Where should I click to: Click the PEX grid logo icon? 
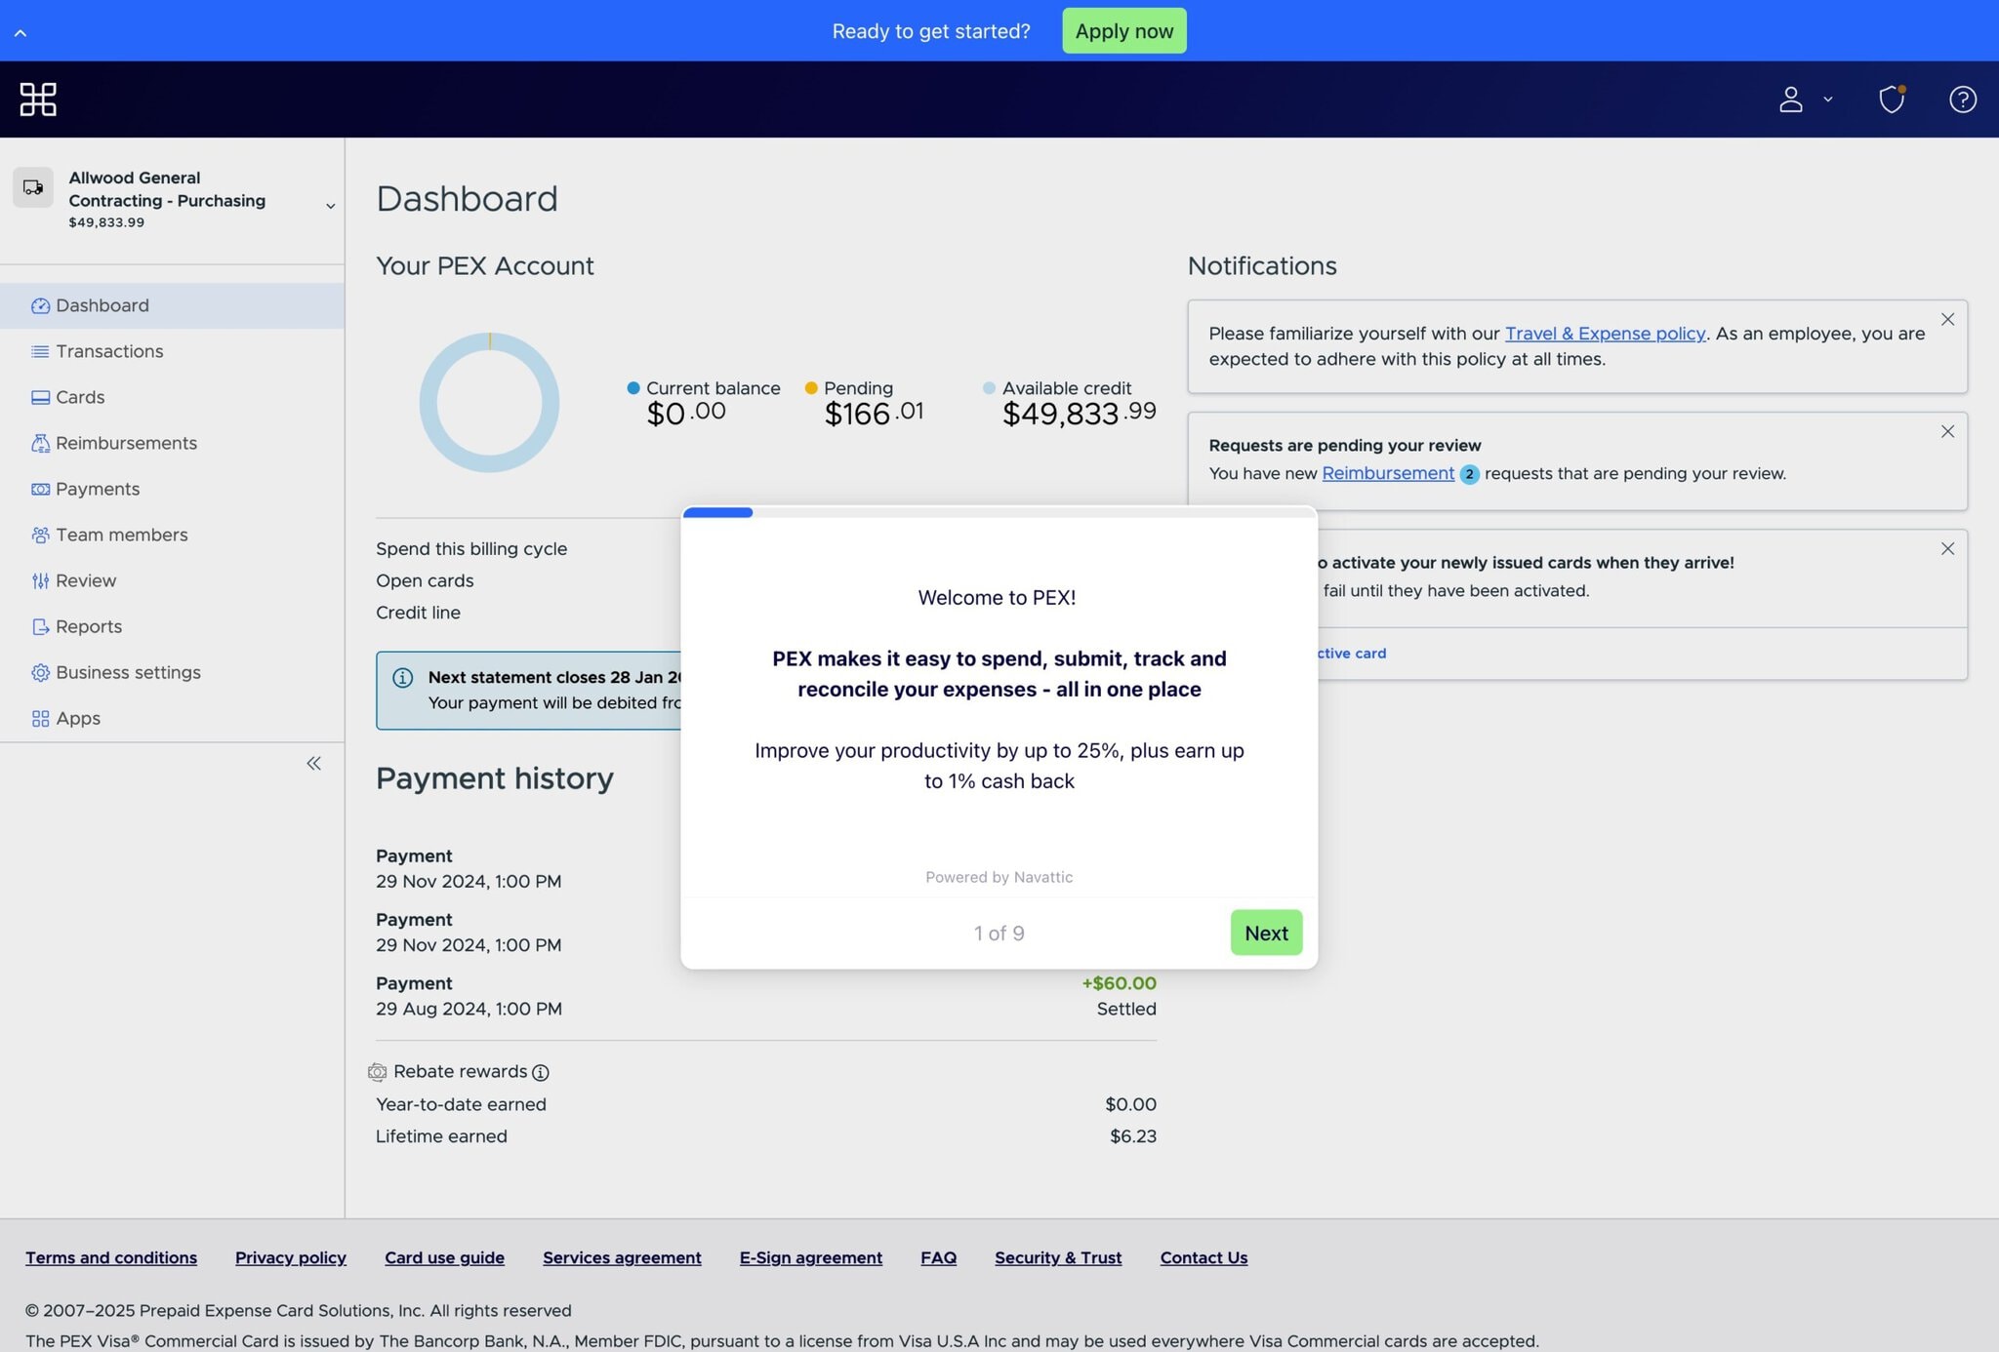[x=38, y=99]
